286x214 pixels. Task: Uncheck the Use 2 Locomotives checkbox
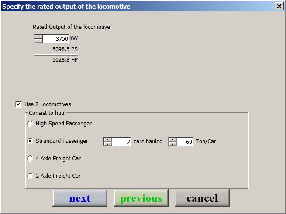[19, 104]
